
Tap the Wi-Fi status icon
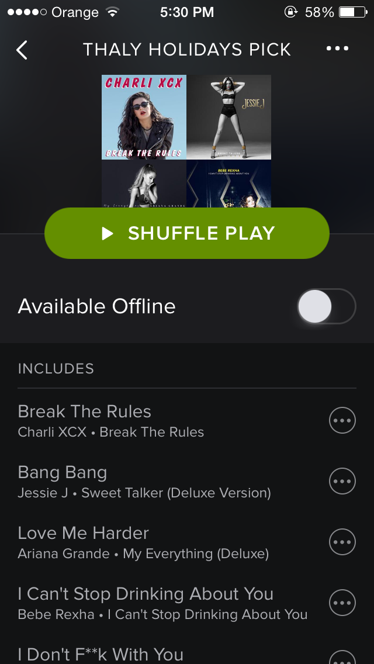point(113,12)
